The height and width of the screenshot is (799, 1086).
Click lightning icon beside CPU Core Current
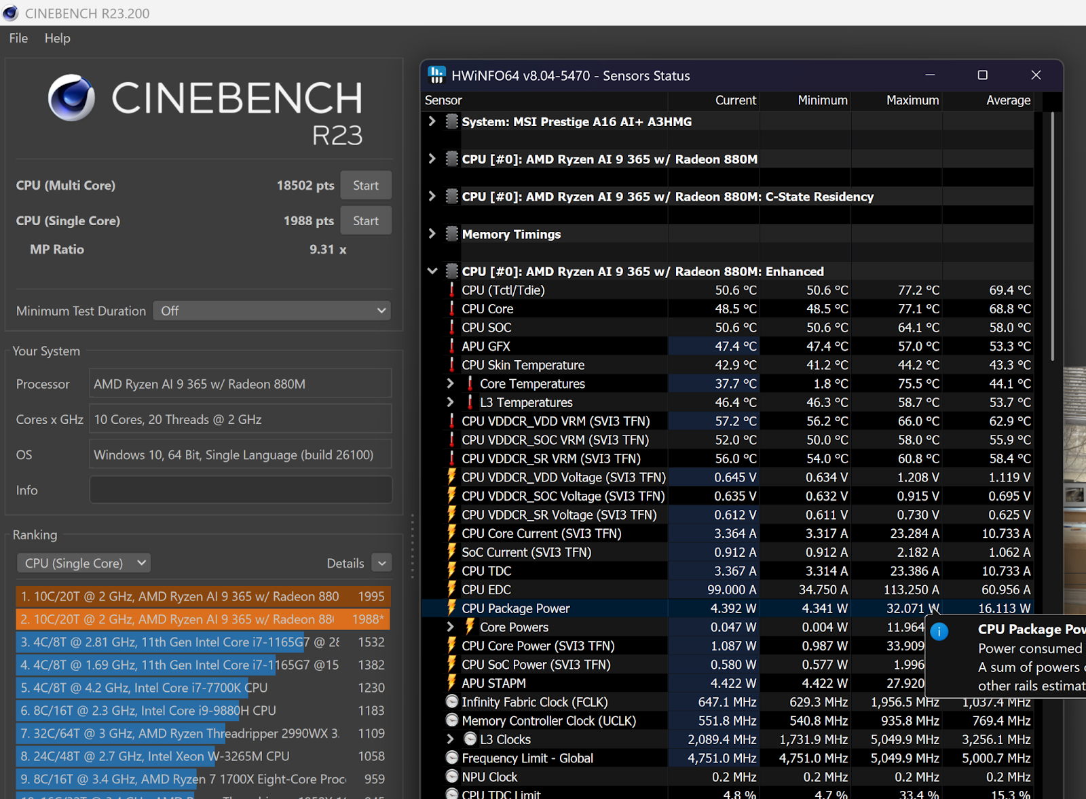(x=452, y=533)
